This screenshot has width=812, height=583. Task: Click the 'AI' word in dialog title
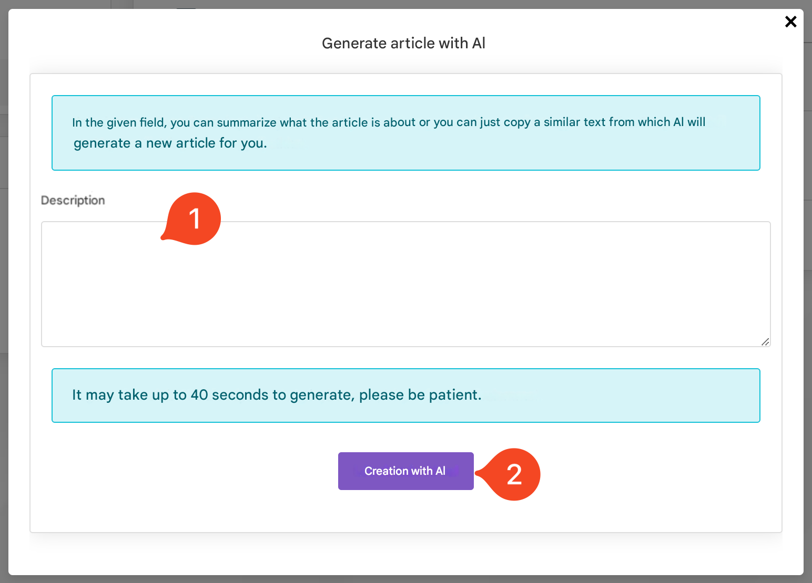pos(479,43)
